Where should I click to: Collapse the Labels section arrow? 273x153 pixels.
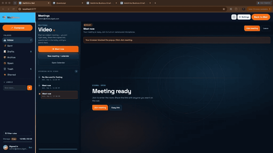coord(4,82)
